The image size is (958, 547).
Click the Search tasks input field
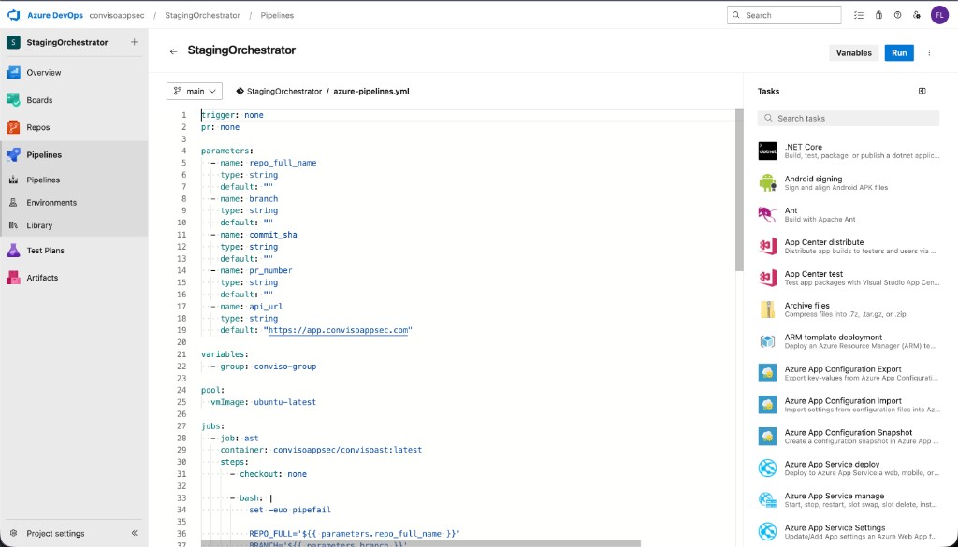point(847,117)
